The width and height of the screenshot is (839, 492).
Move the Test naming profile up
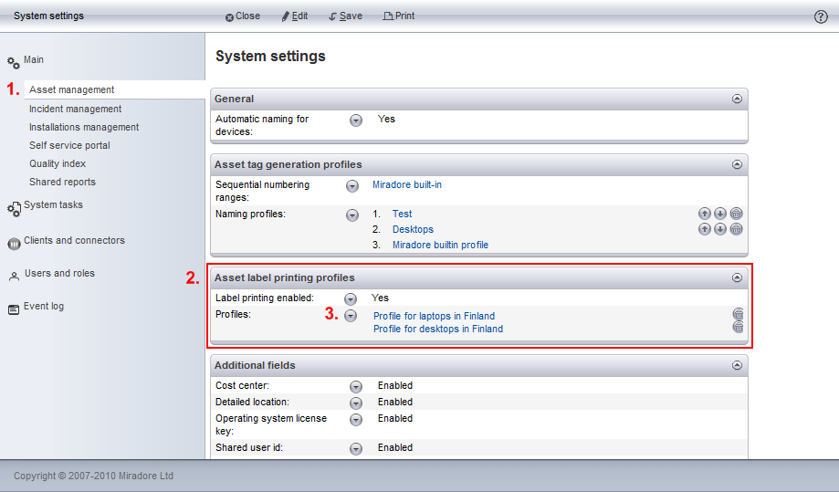pos(705,214)
